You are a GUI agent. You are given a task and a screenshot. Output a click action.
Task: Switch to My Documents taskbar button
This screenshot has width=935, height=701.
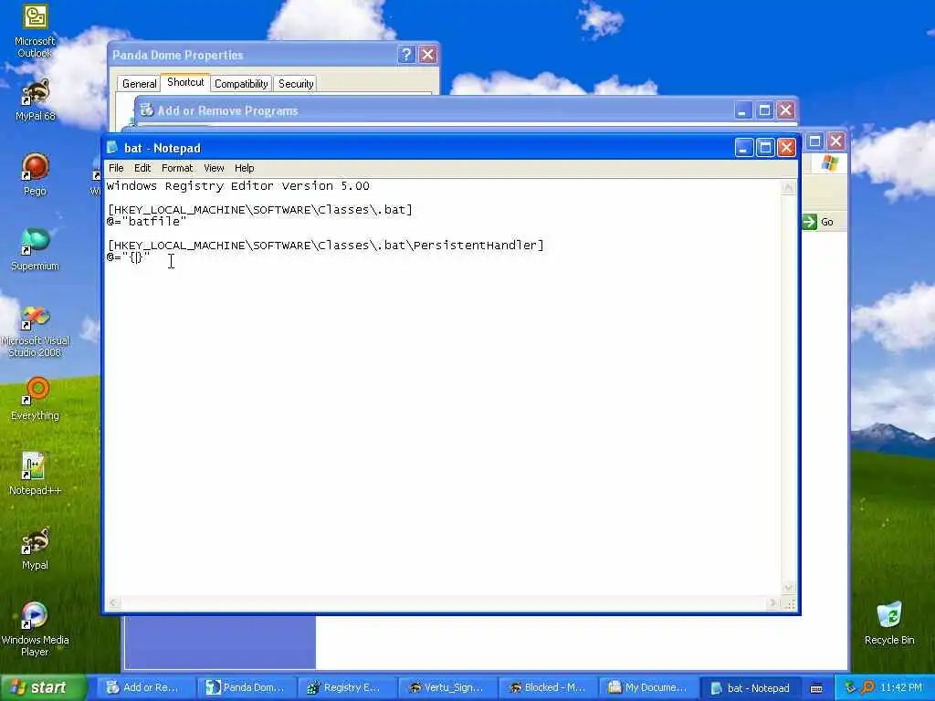pyautogui.click(x=647, y=687)
